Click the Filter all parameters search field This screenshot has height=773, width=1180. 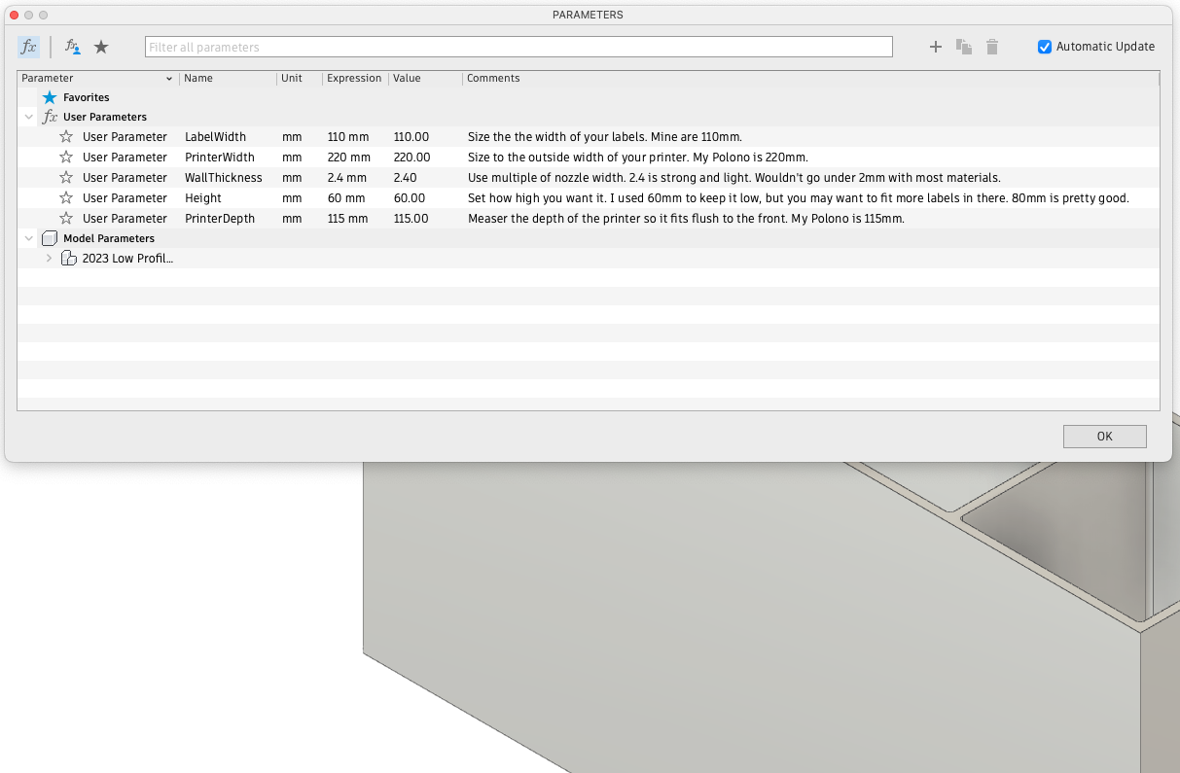pos(518,47)
